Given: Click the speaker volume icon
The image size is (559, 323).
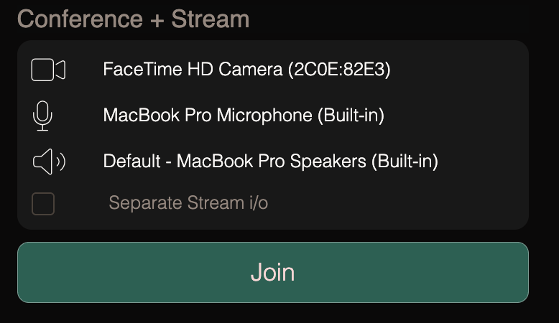Looking at the screenshot, I should click(48, 161).
